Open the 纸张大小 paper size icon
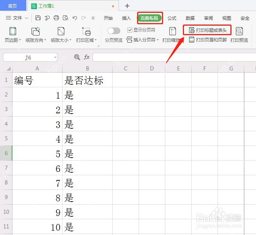This screenshot has width=256, height=235. [61, 31]
